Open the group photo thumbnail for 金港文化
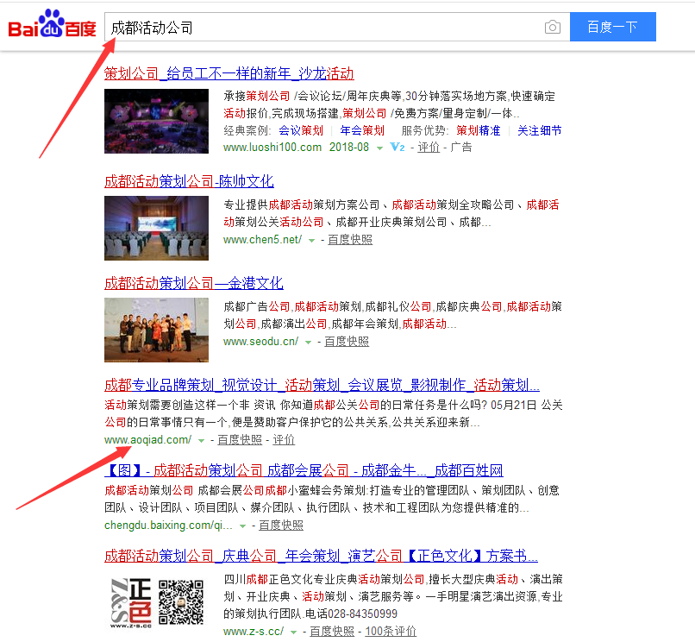Screen dimensions: 695x642 click(156, 330)
